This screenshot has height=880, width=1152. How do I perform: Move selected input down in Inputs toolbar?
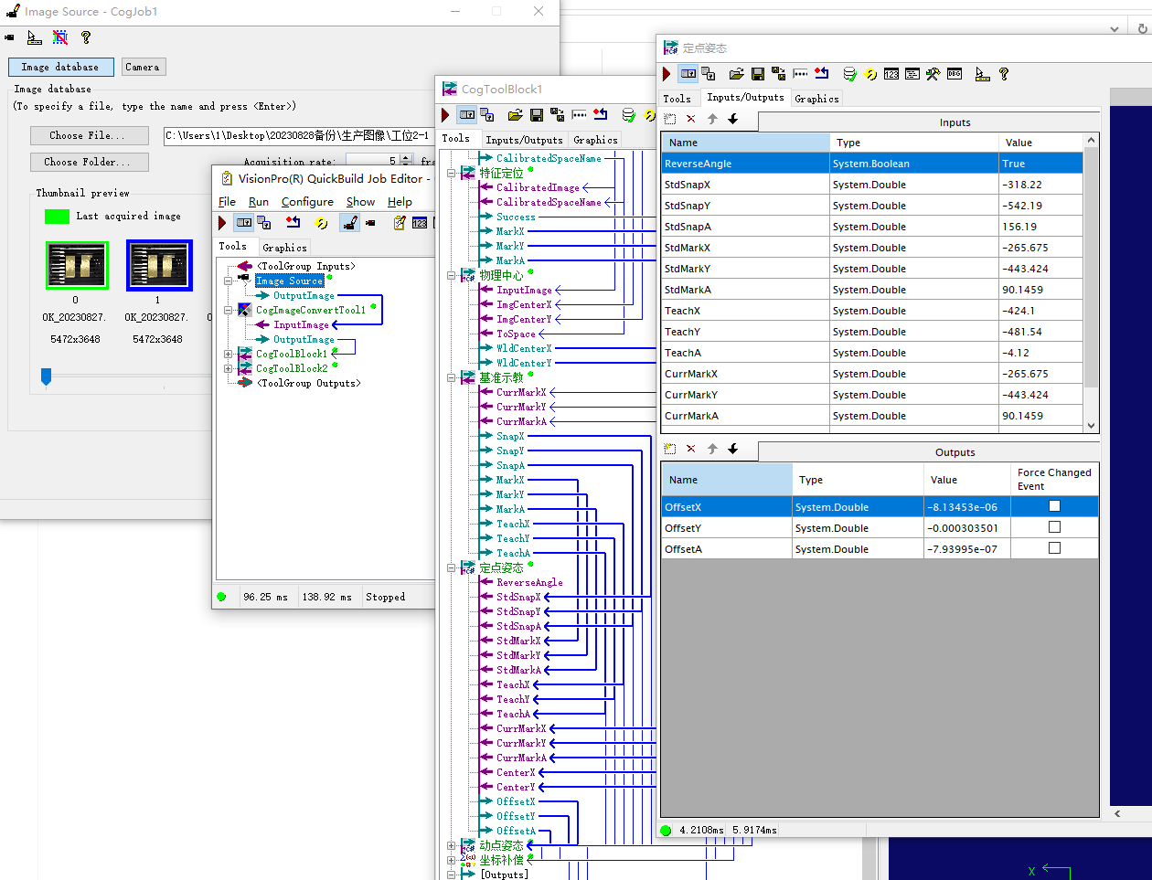(x=732, y=119)
